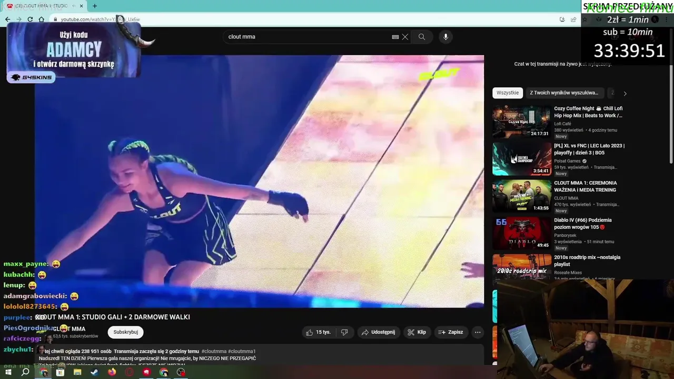
Task: Open the Microsoft Store taskbar icon
Action: [x=60, y=372]
